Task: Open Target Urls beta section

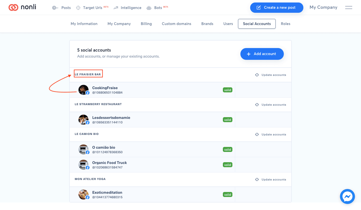Action: point(92,8)
